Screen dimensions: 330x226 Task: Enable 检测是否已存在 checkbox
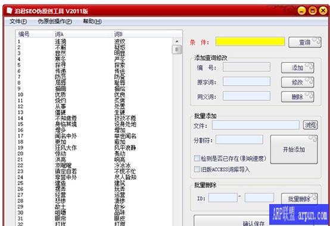tap(197, 158)
